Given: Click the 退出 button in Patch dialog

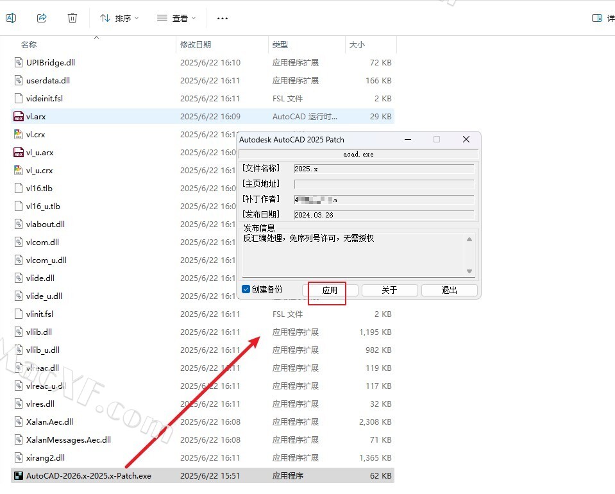Looking at the screenshot, I should tap(449, 290).
